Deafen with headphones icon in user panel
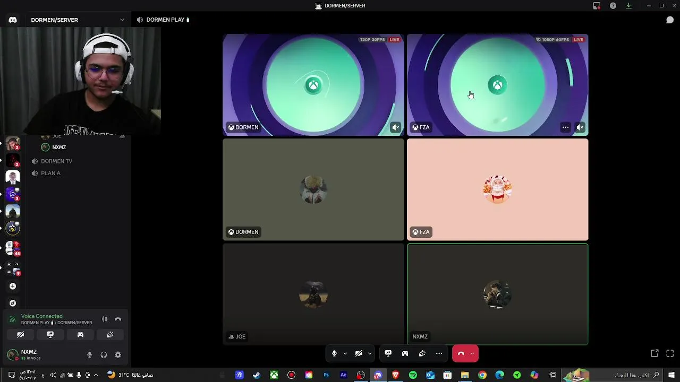 [104, 355]
